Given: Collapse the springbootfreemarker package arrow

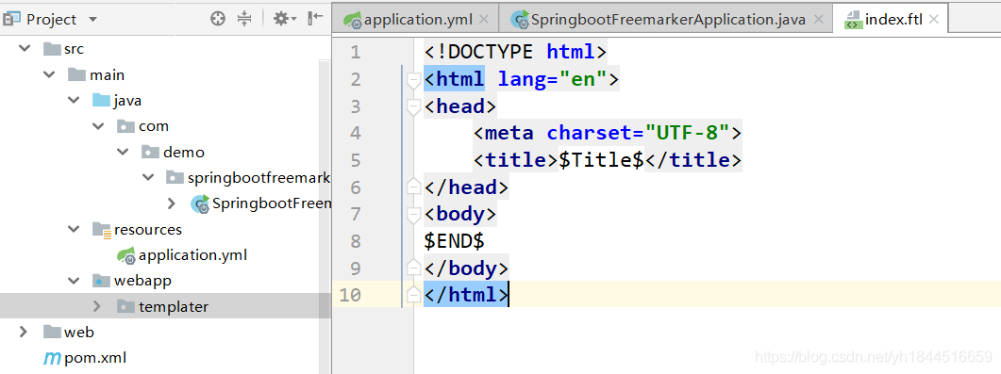Looking at the screenshot, I should [x=148, y=177].
